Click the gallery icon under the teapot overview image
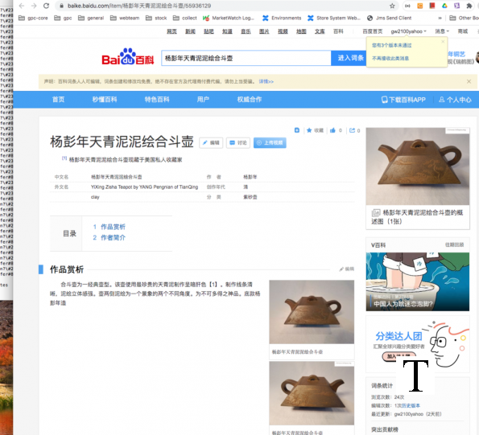 click(x=376, y=212)
